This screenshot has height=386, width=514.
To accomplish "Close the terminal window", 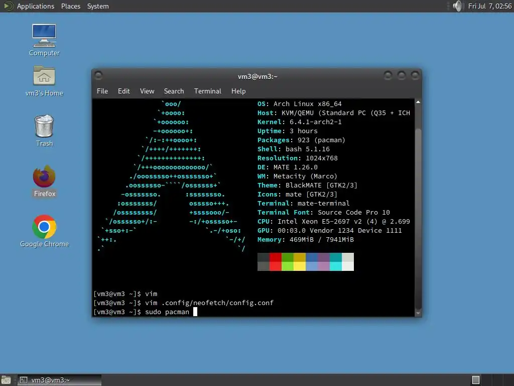I will [x=415, y=75].
